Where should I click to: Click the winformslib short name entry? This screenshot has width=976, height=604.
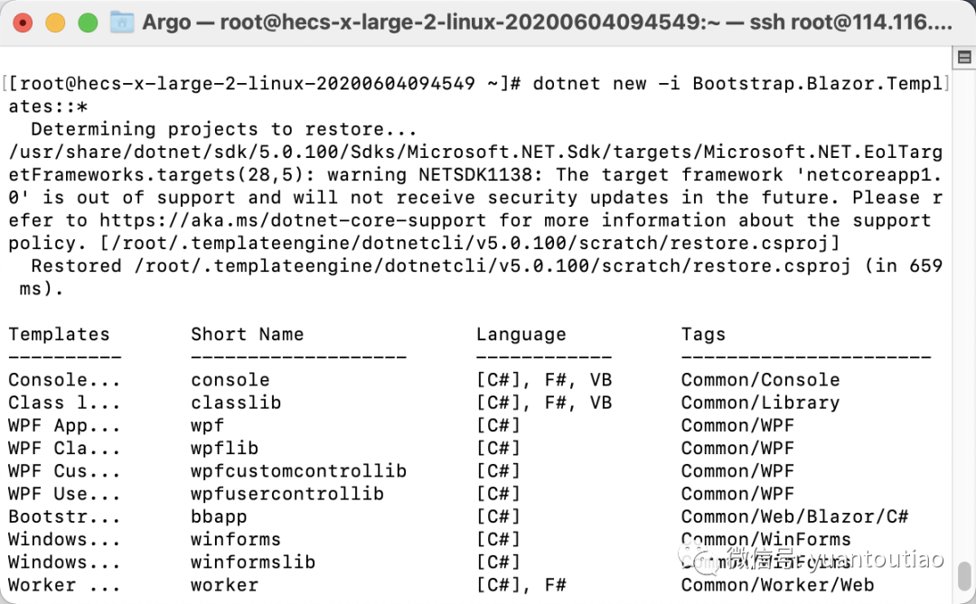(x=253, y=562)
